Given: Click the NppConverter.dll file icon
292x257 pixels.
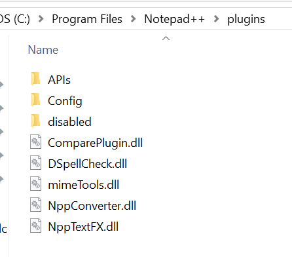Looking at the screenshot, I should [x=35, y=205].
